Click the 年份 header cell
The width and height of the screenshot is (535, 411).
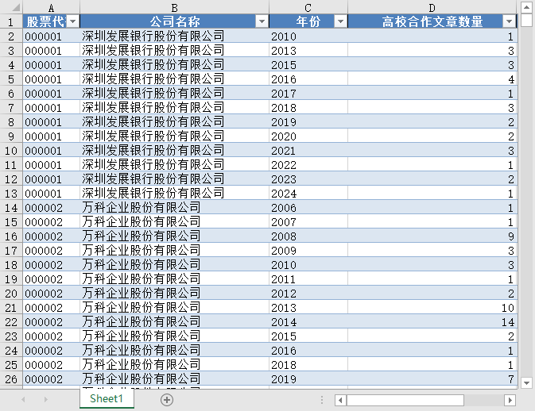pyautogui.click(x=308, y=21)
